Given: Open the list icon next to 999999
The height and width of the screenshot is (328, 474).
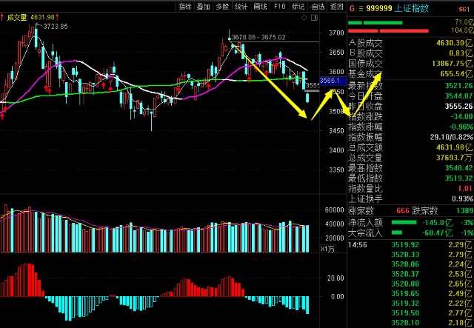Looking at the screenshot, I should point(360,6).
